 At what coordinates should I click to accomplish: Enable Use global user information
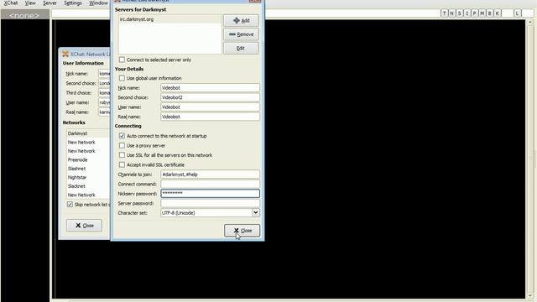click(122, 78)
